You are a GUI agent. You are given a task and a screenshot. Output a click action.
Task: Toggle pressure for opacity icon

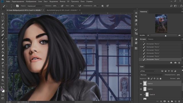coord(62,6)
